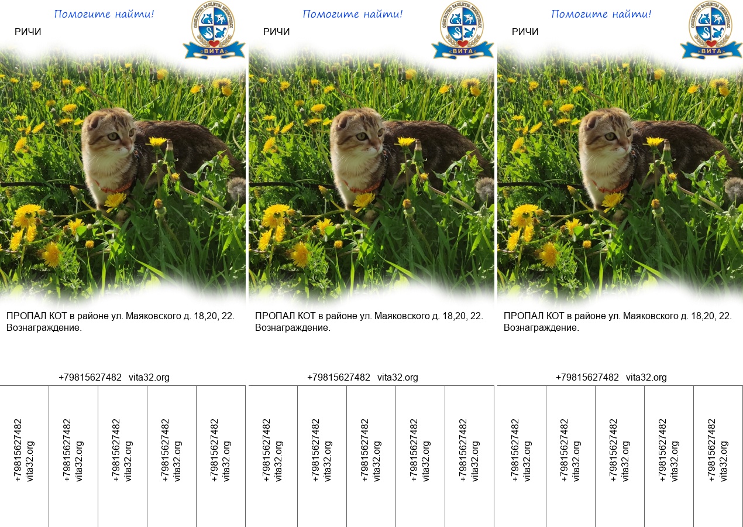The image size is (743, 527).
Task: Select the cat photo on the middle flyer
Action: tap(371, 176)
